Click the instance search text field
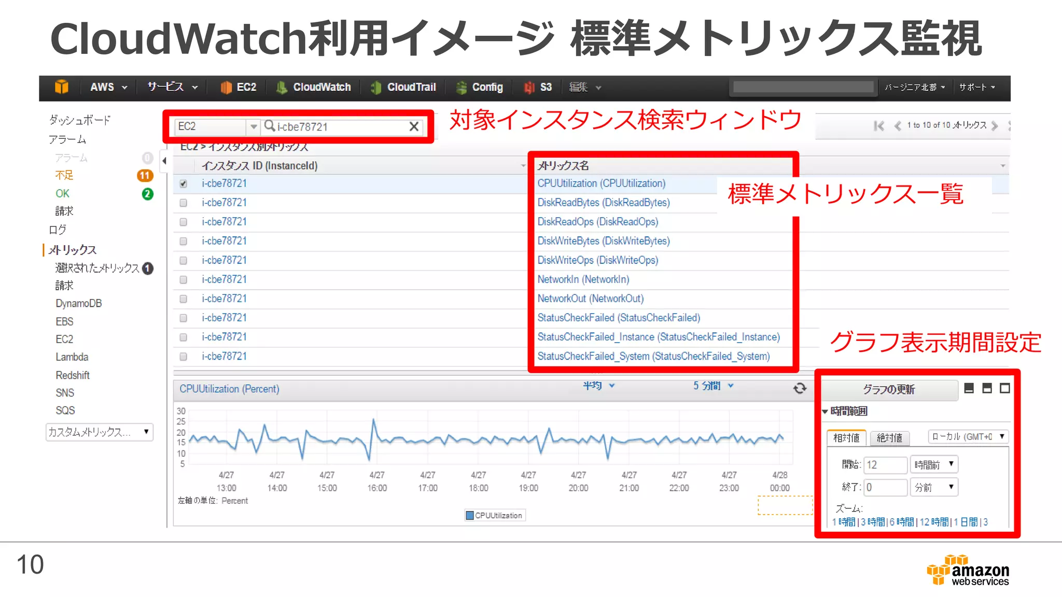The image size is (1062, 597). pyautogui.click(x=342, y=126)
